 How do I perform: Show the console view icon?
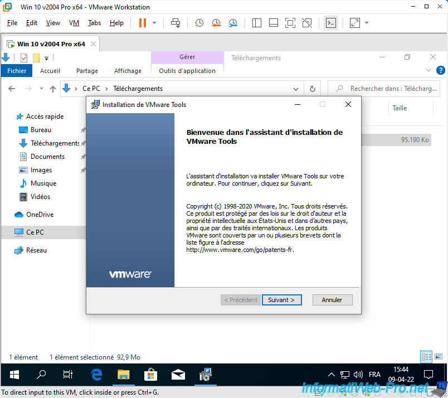(331, 23)
